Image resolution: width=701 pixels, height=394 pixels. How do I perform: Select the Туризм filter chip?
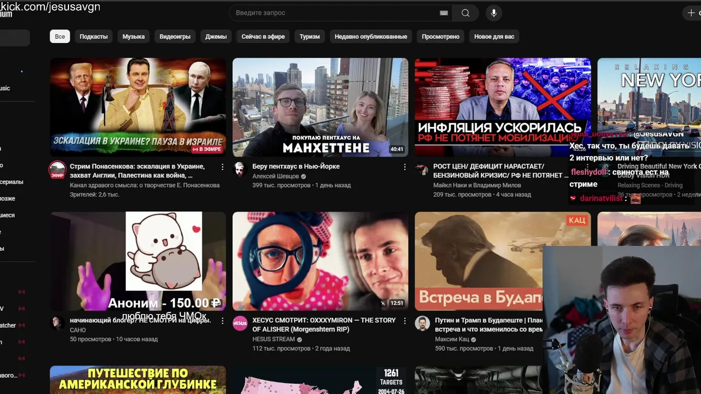pyautogui.click(x=309, y=37)
